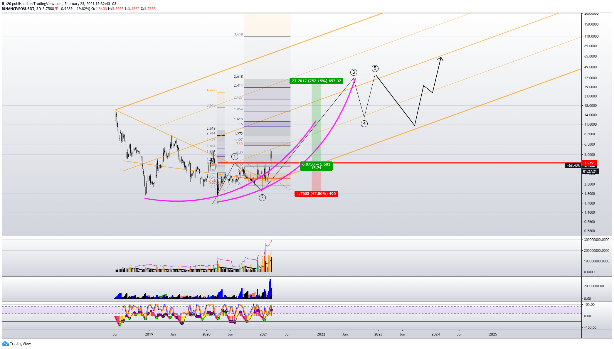The height and width of the screenshot is (349, 614).
Task: Select the circled wave 2 marker
Action: point(262,198)
